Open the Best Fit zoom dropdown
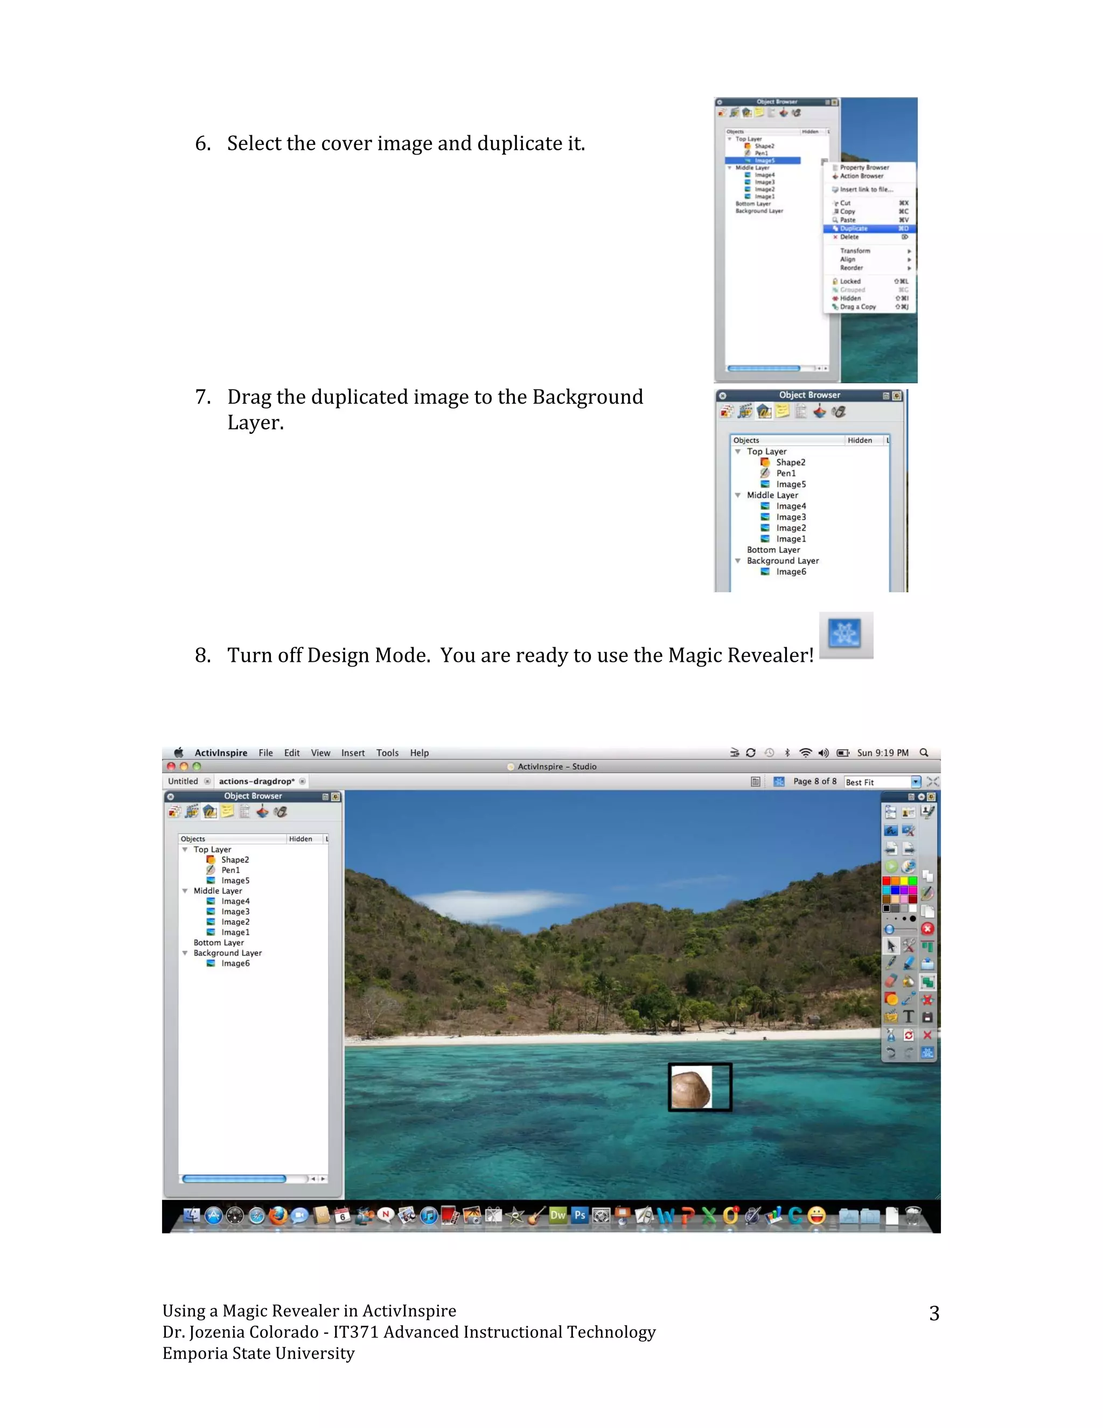The width and height of the screenshot is (1103, 1428). [x=916, y=782]
